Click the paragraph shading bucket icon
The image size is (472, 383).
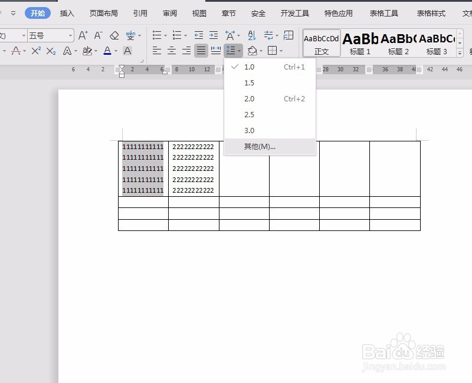click(x=253, y=51)
